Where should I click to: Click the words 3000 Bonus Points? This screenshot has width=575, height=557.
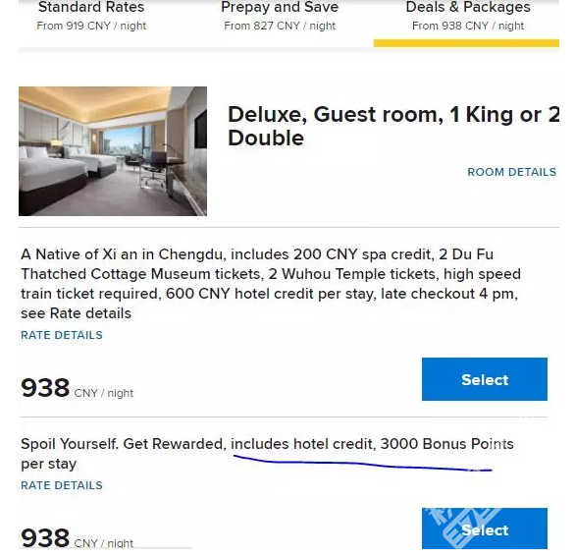pyautogui.click(x=446, y=444)
